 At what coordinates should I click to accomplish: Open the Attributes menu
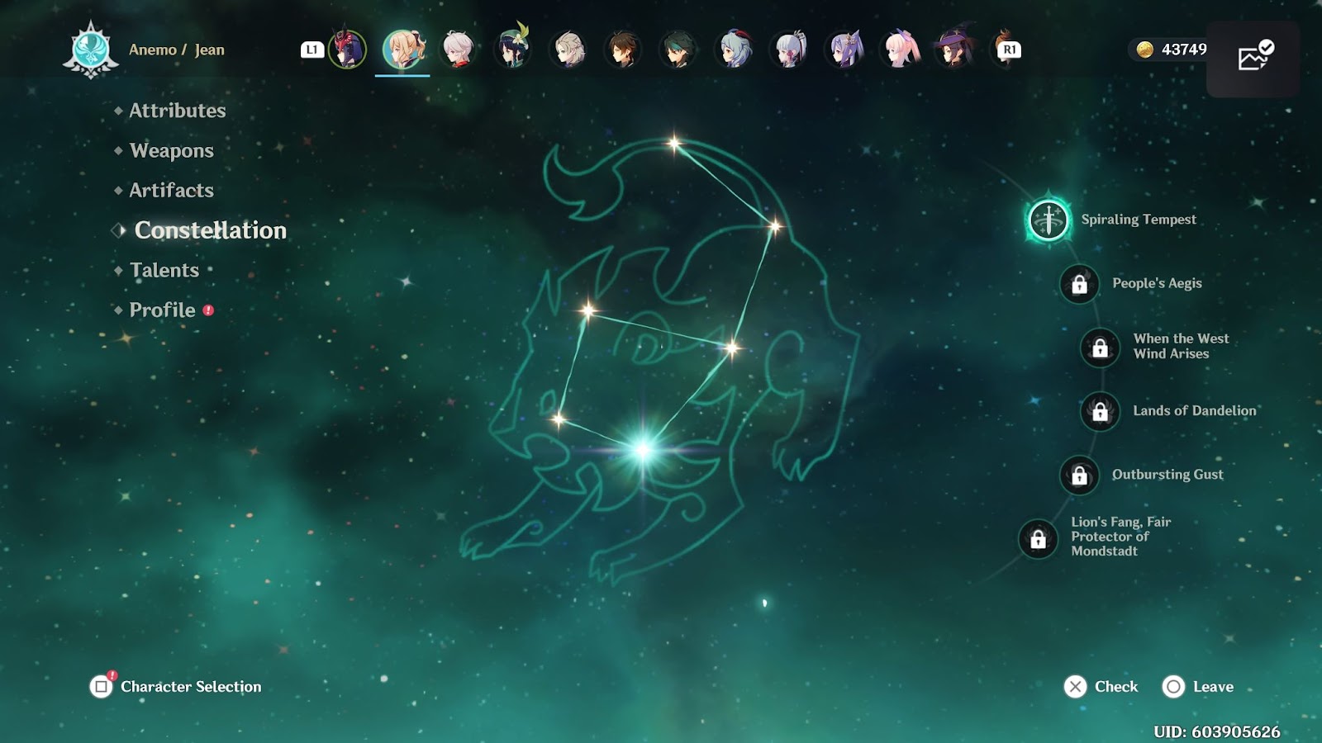177,111
